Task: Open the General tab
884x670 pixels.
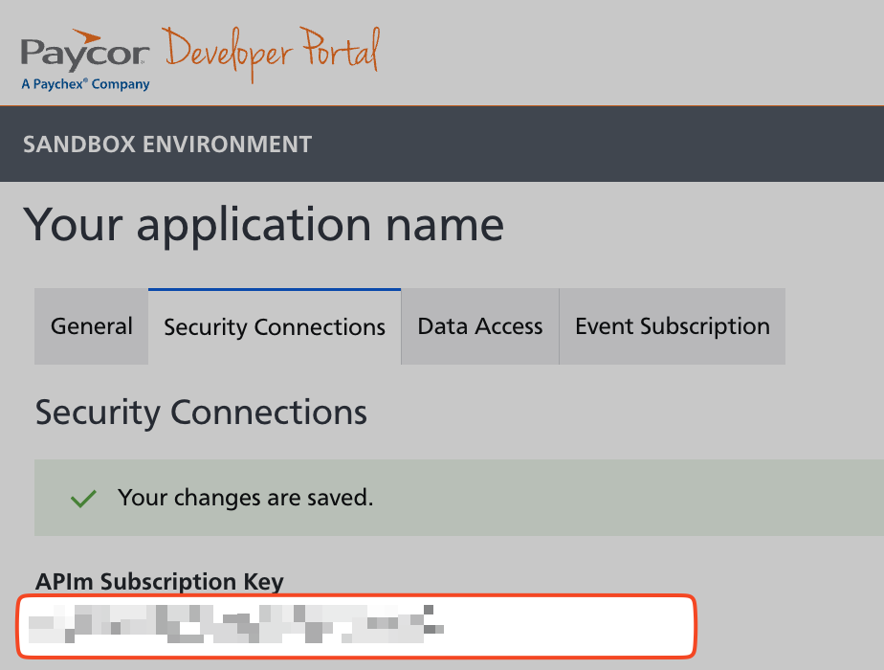Action: 92,326
